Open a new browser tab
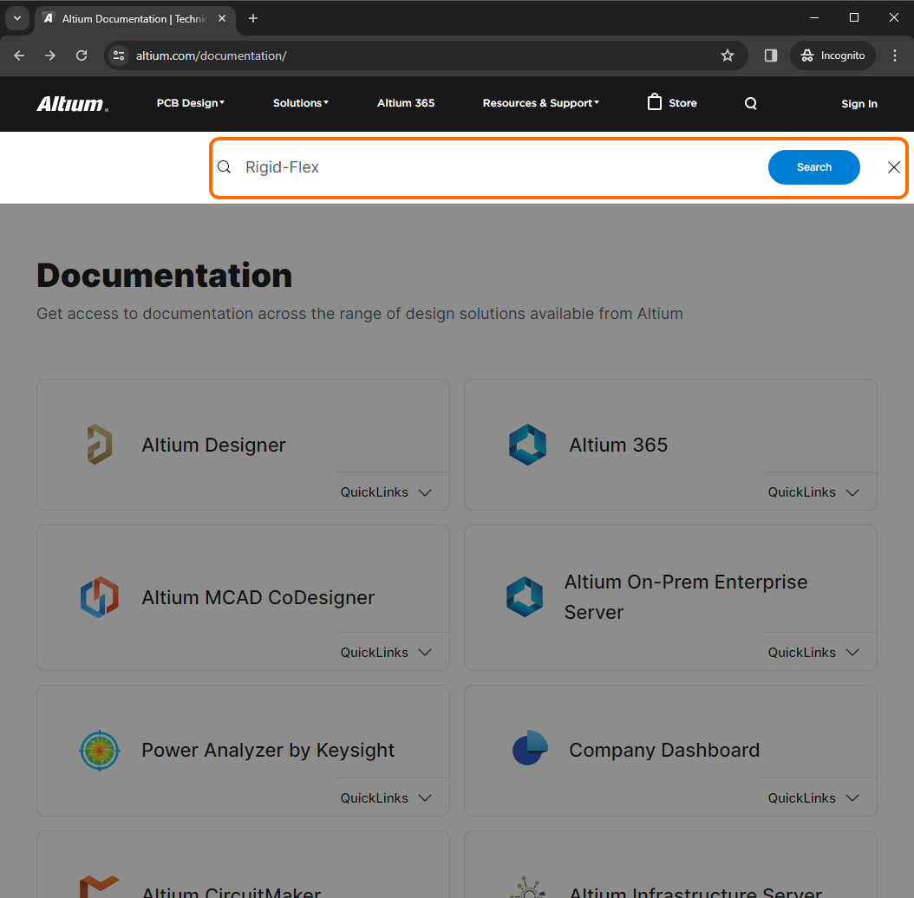 [x=253, y=19]
